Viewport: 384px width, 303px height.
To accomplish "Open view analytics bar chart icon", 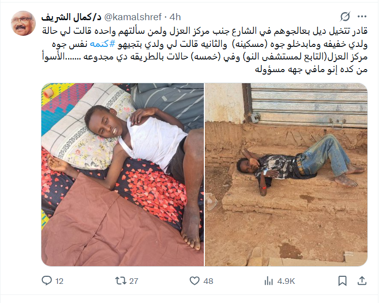I will (x=268, y=281).
